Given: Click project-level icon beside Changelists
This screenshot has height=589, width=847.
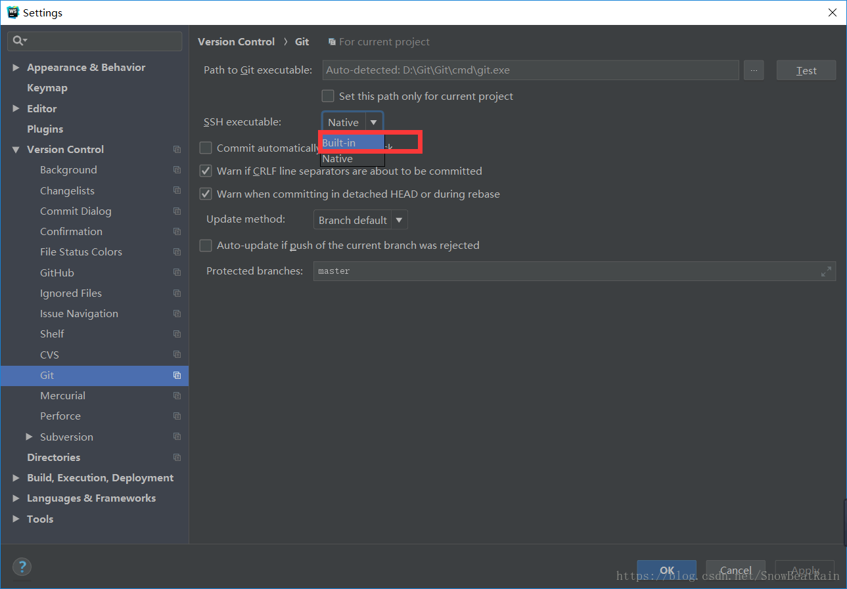Looking at the screenshot, I should 177,190.
